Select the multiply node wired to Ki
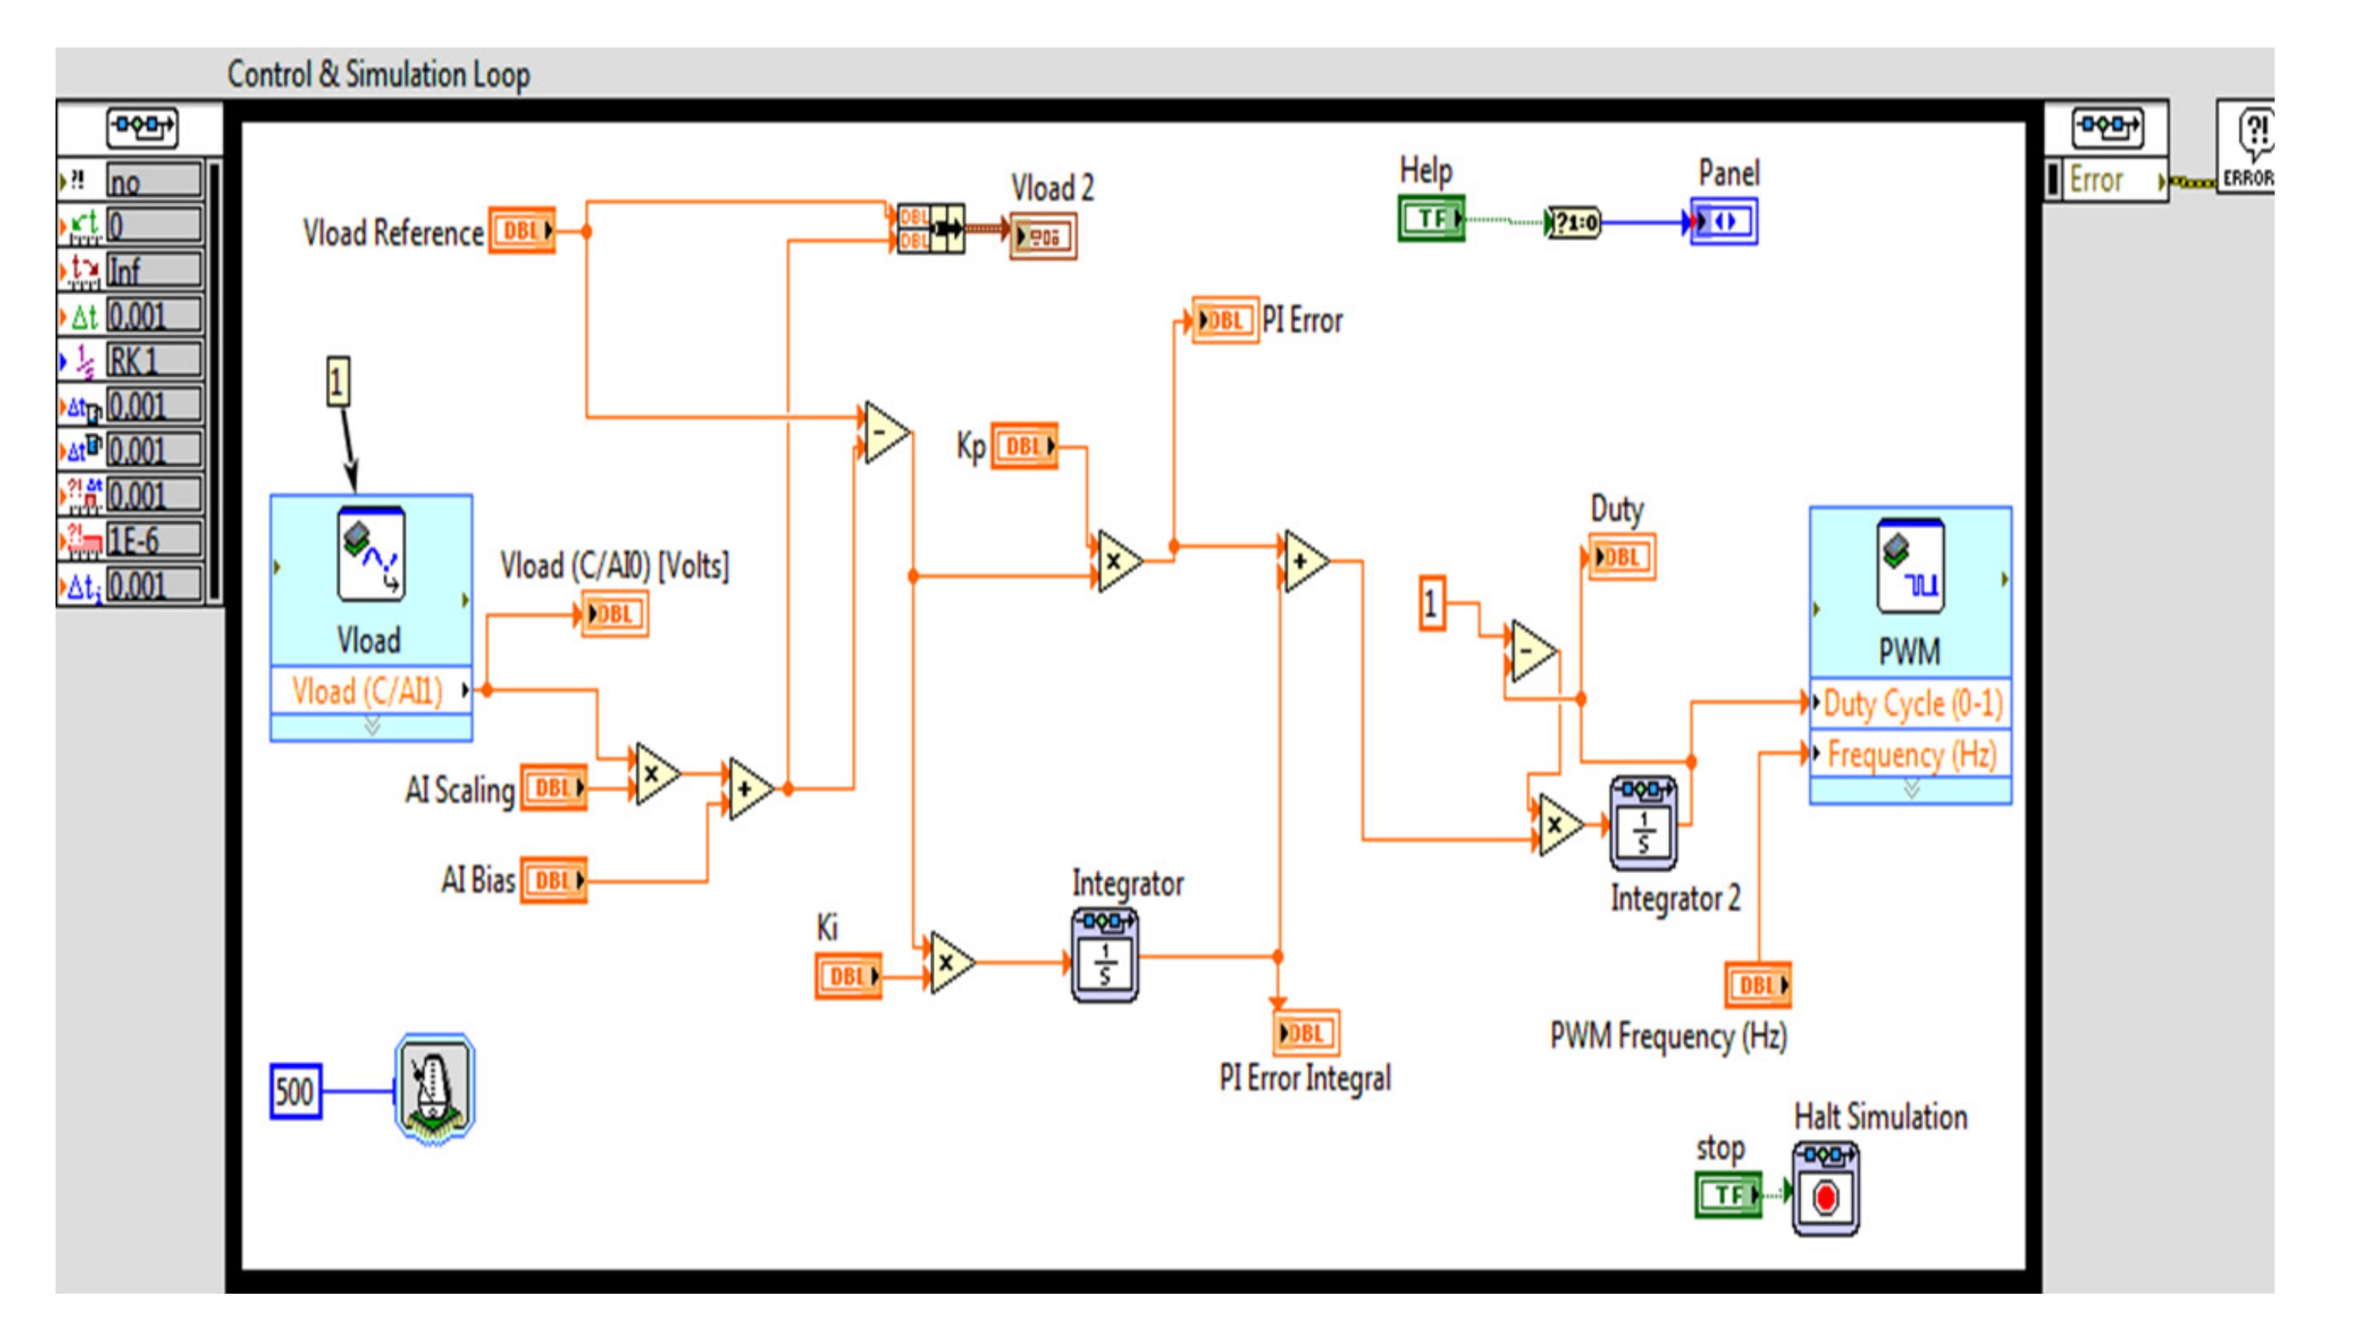This screenshot has width=2357, height=1321. tap(951, 962)
